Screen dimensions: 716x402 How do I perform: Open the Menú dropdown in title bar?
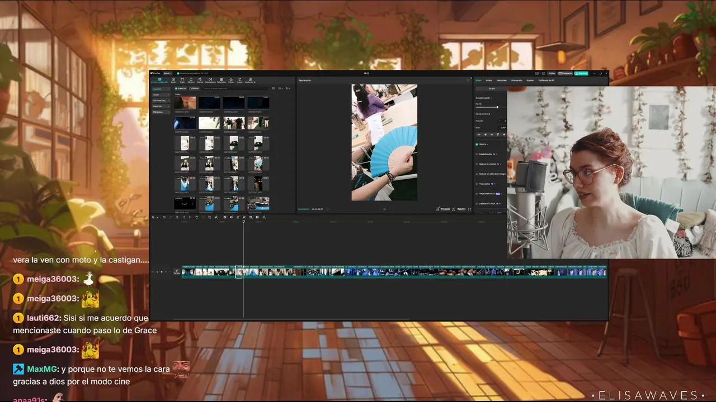(x=167, y=73)
